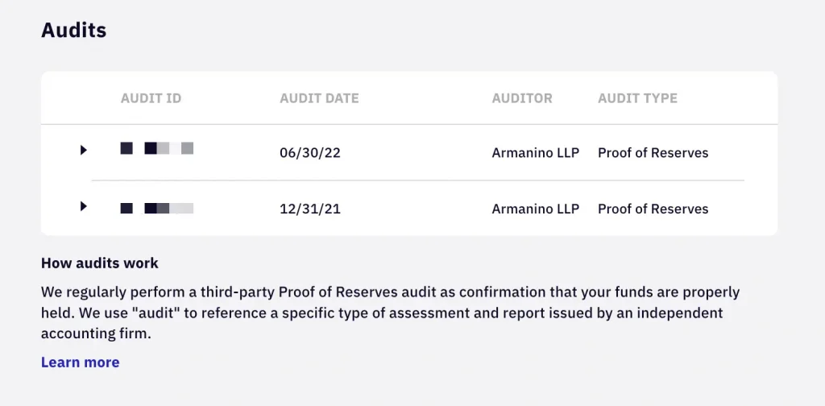Image resolution: width=825 pixels, height=406 pixels.
Task: Click the Audit Type column header
Action: (637, 98)
